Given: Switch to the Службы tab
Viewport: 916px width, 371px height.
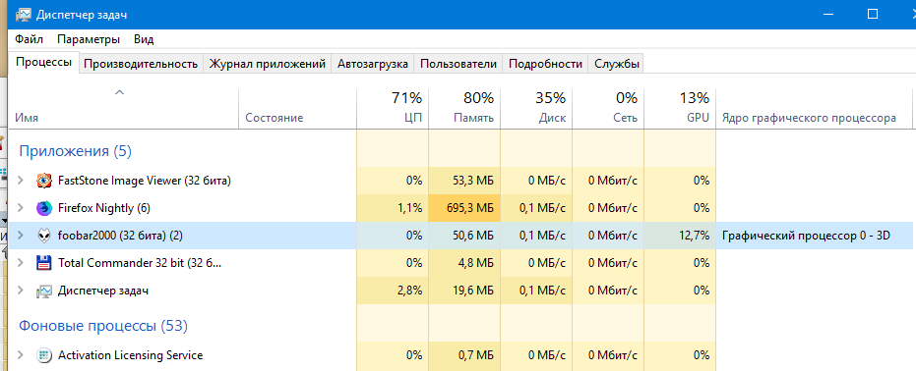Looking at the screenshot, I should pos(617,64).
